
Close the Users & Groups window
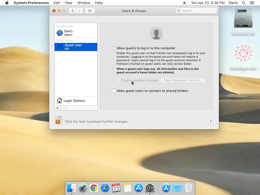pyautogui.click(x=54, y=11)
